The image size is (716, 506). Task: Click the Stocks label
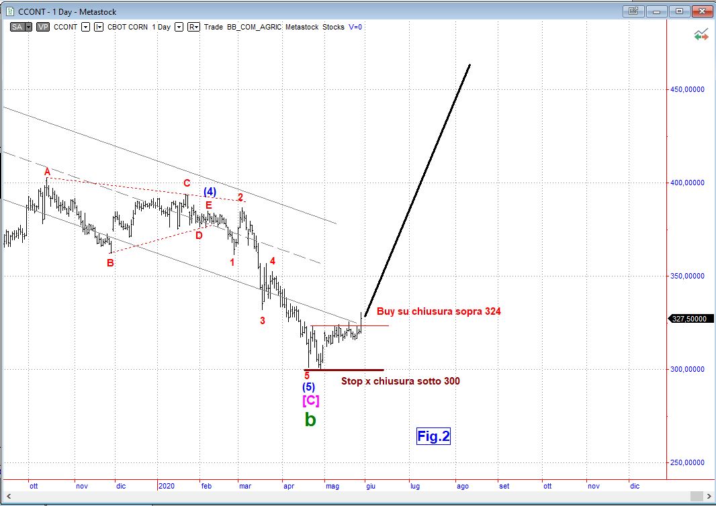coord(333,27)
